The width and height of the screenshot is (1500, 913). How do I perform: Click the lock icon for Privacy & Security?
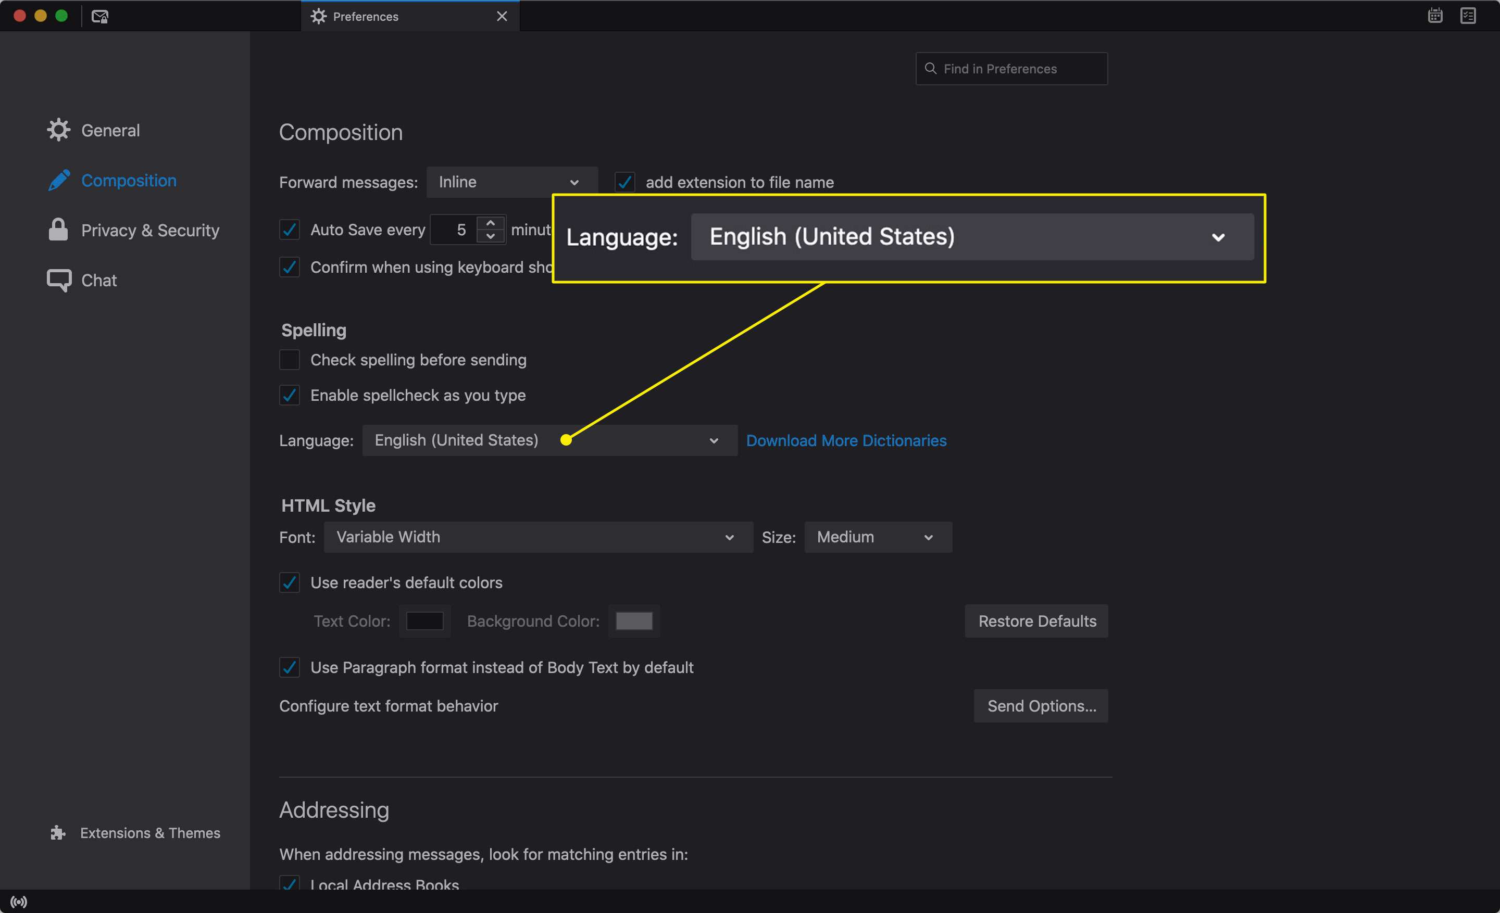point(58,230)
